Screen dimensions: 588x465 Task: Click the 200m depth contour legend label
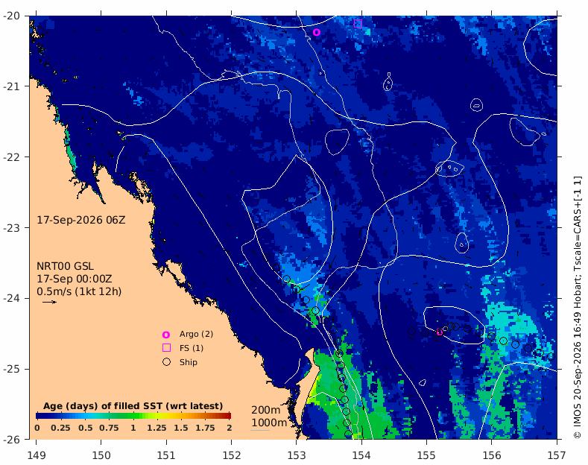point(265,410)
